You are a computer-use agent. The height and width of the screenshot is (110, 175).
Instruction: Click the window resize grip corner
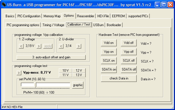(x=173, y=107)
